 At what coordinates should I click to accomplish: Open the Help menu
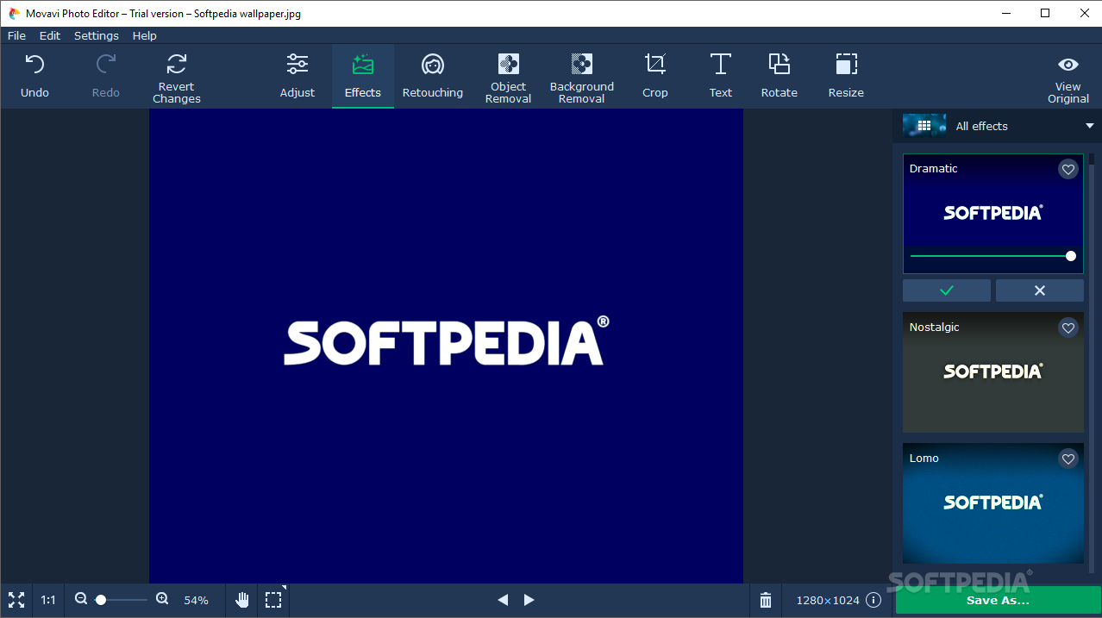click(x=145, y=35)
